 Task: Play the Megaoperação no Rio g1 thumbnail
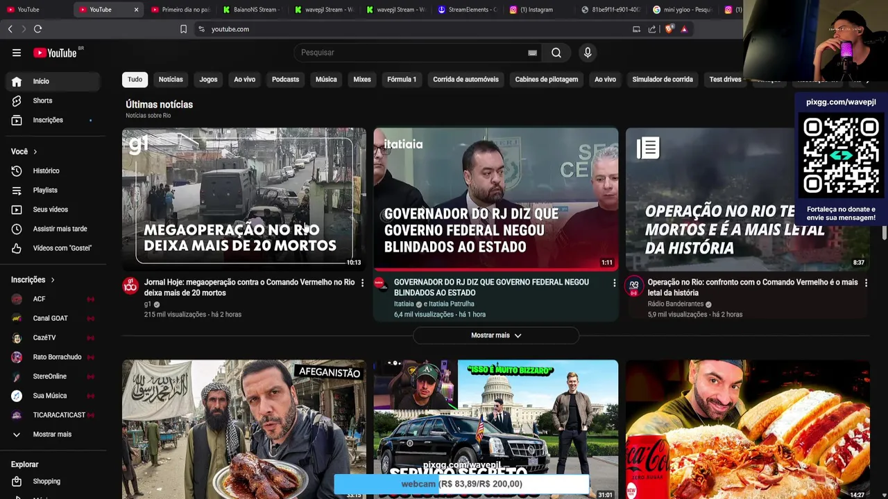click(x=244, y=199)
